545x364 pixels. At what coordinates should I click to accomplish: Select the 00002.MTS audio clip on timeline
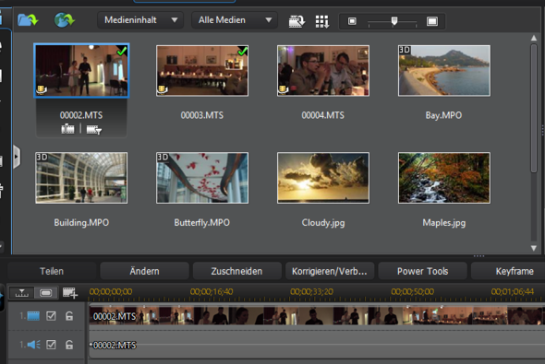pyautogui.click(x=317, y=345)
